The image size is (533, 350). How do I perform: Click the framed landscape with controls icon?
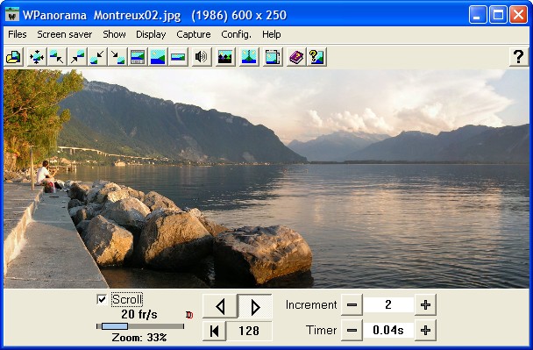coord(138,57)
